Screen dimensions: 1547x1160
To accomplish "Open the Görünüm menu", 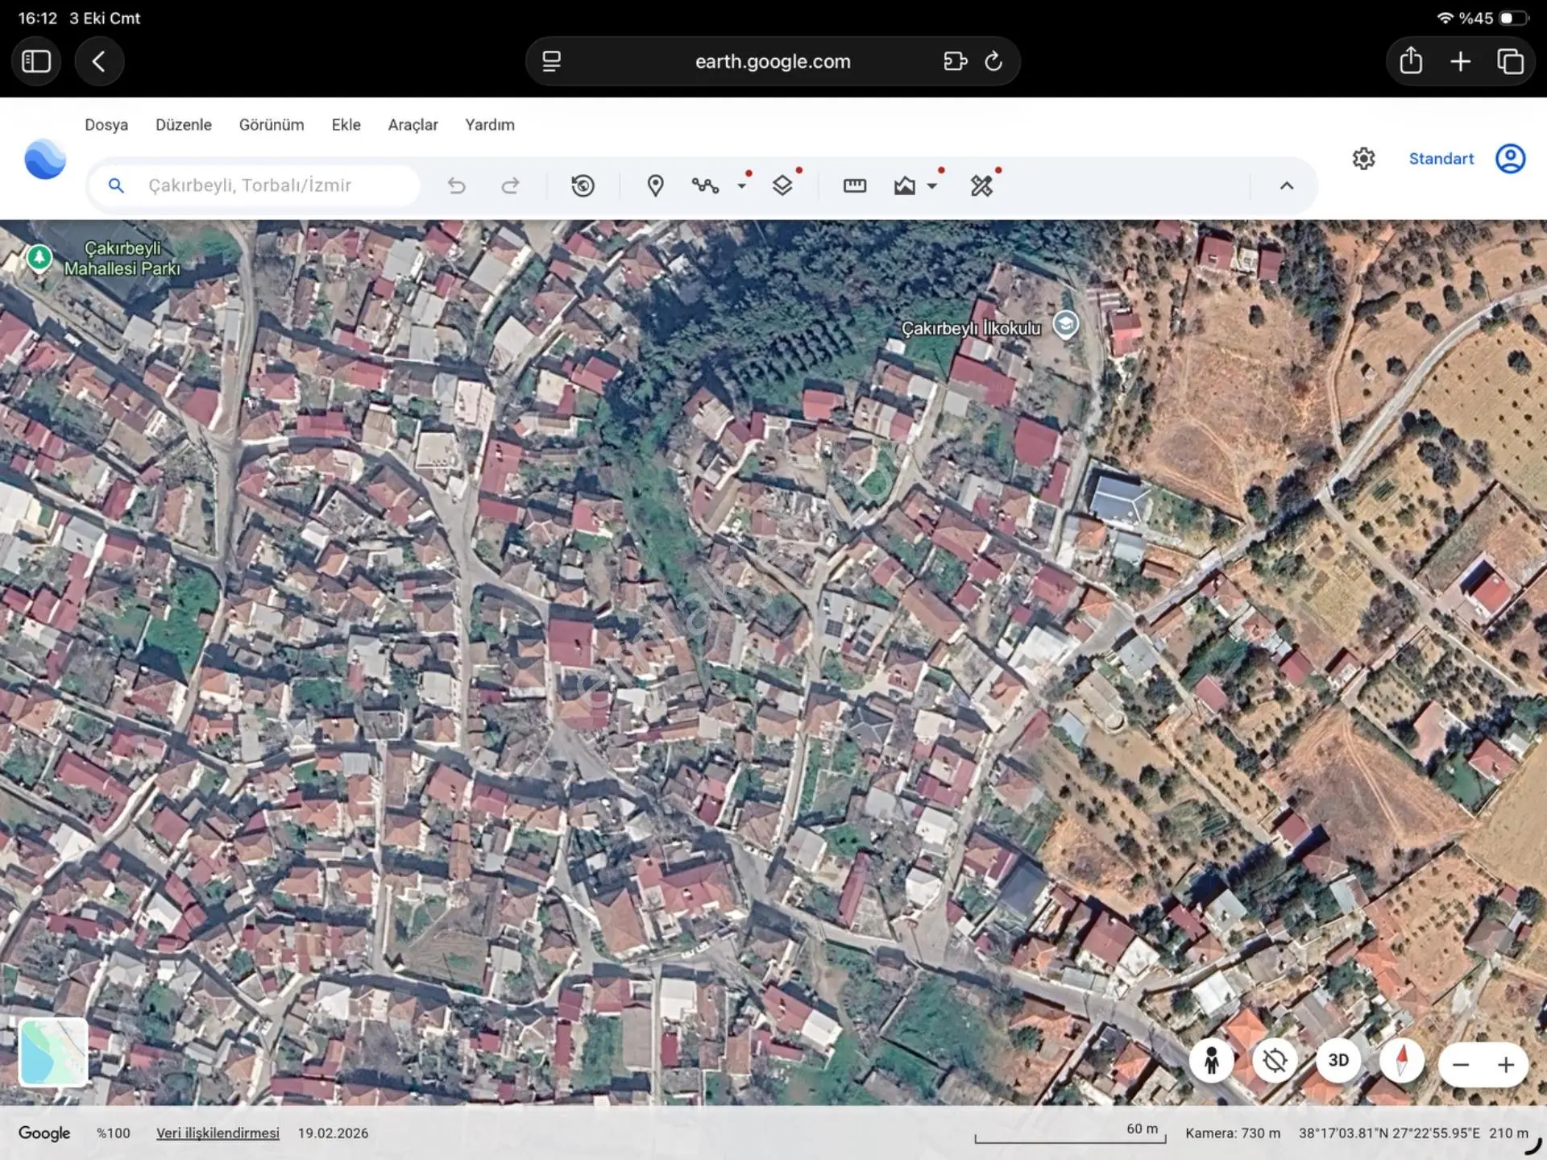I will tap(272, 125).
